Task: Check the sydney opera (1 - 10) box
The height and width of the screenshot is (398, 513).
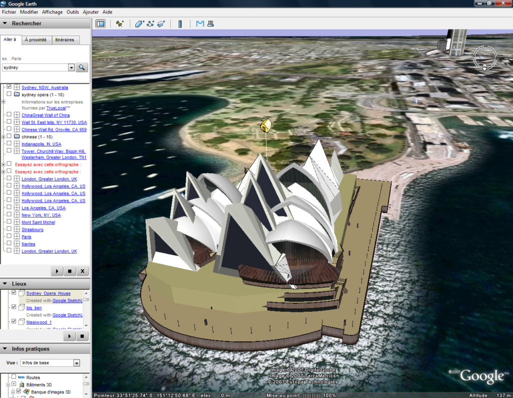Action: pyautogui.click(x=9, y=94)
